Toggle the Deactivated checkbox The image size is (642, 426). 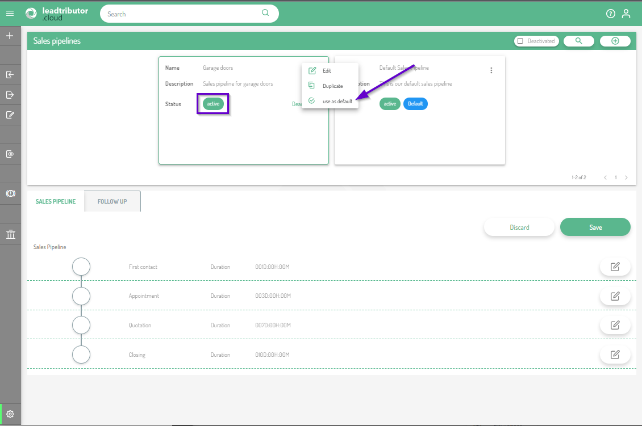[520, 41]
